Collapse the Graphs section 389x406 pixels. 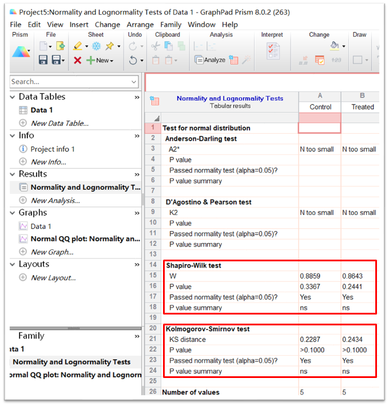coord(13,213)
